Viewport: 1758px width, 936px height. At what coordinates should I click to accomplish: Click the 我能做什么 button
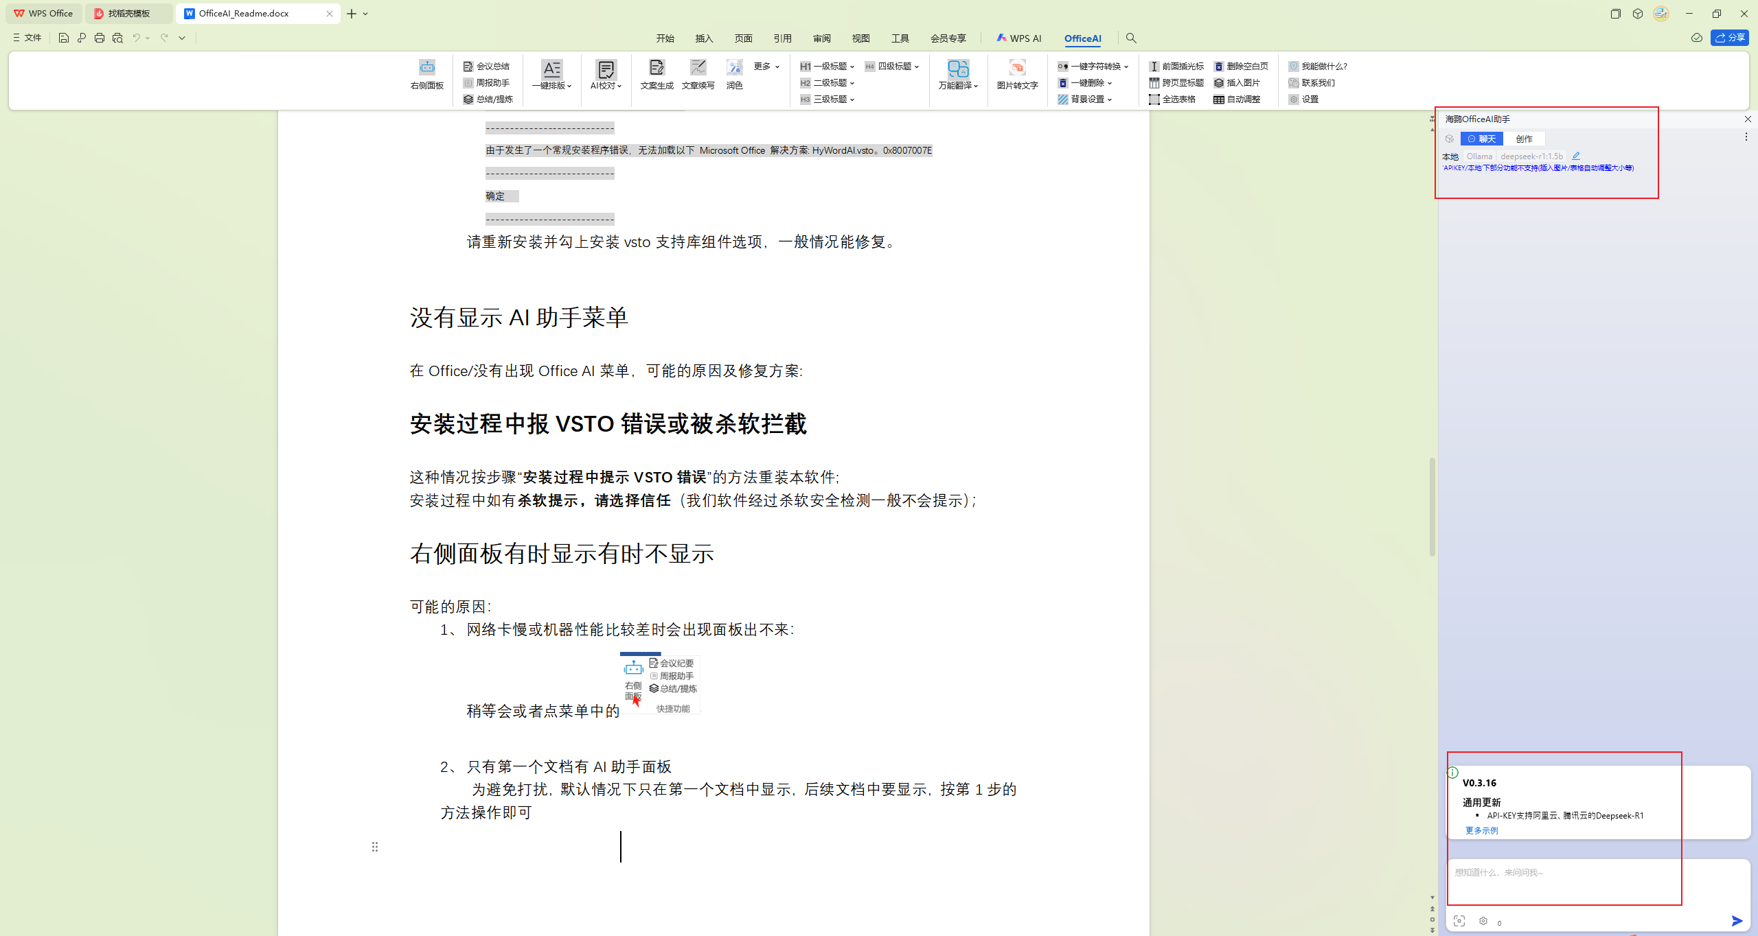(1318, 66)
